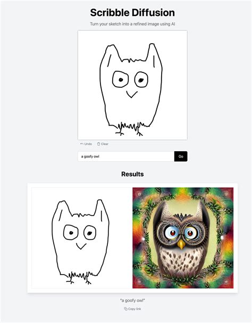Focus the prompt field reading 'a goofy owl'
Image resolution: width=252 pixels, height=323 pixels.
coord(126,156)
